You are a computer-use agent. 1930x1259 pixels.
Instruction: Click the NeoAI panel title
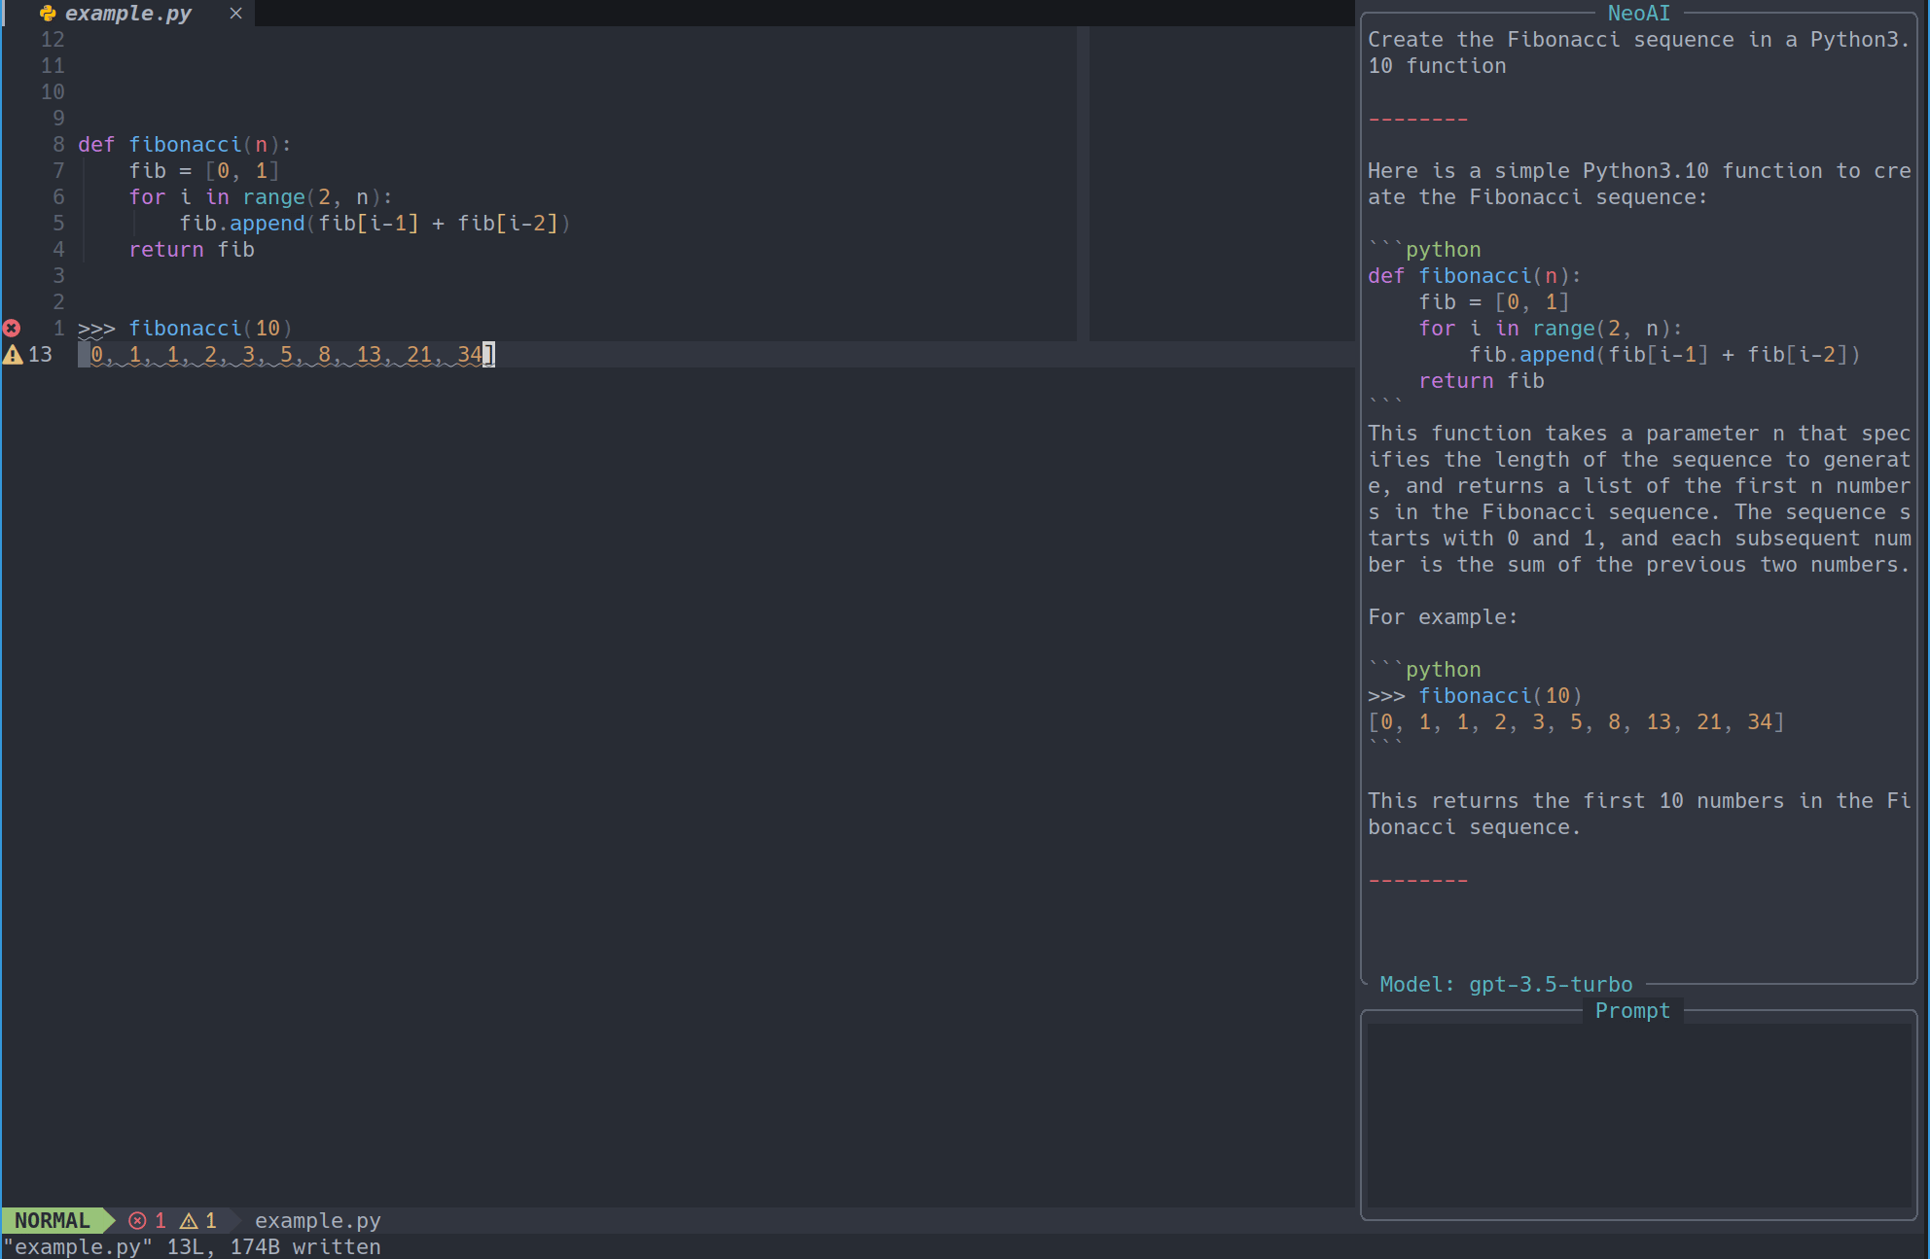click(1638, 13)
